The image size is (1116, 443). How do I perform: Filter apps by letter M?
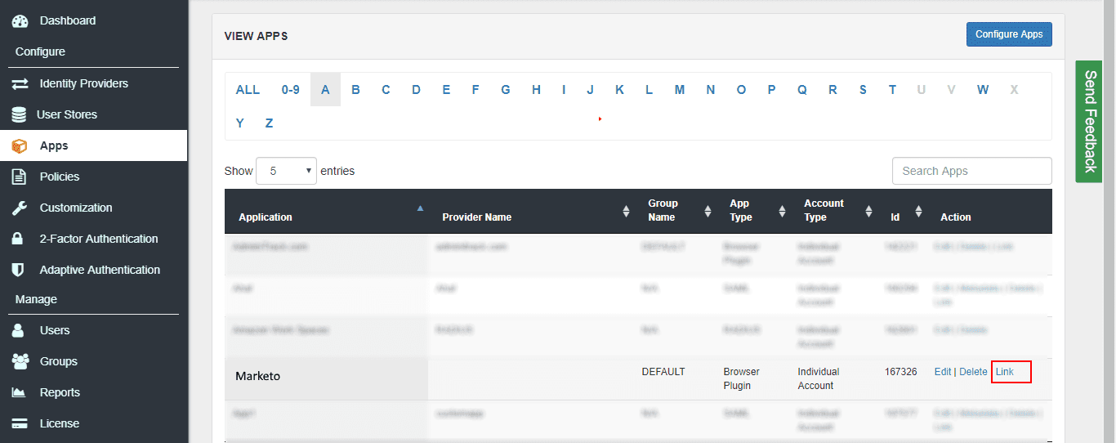click(680, 90)
